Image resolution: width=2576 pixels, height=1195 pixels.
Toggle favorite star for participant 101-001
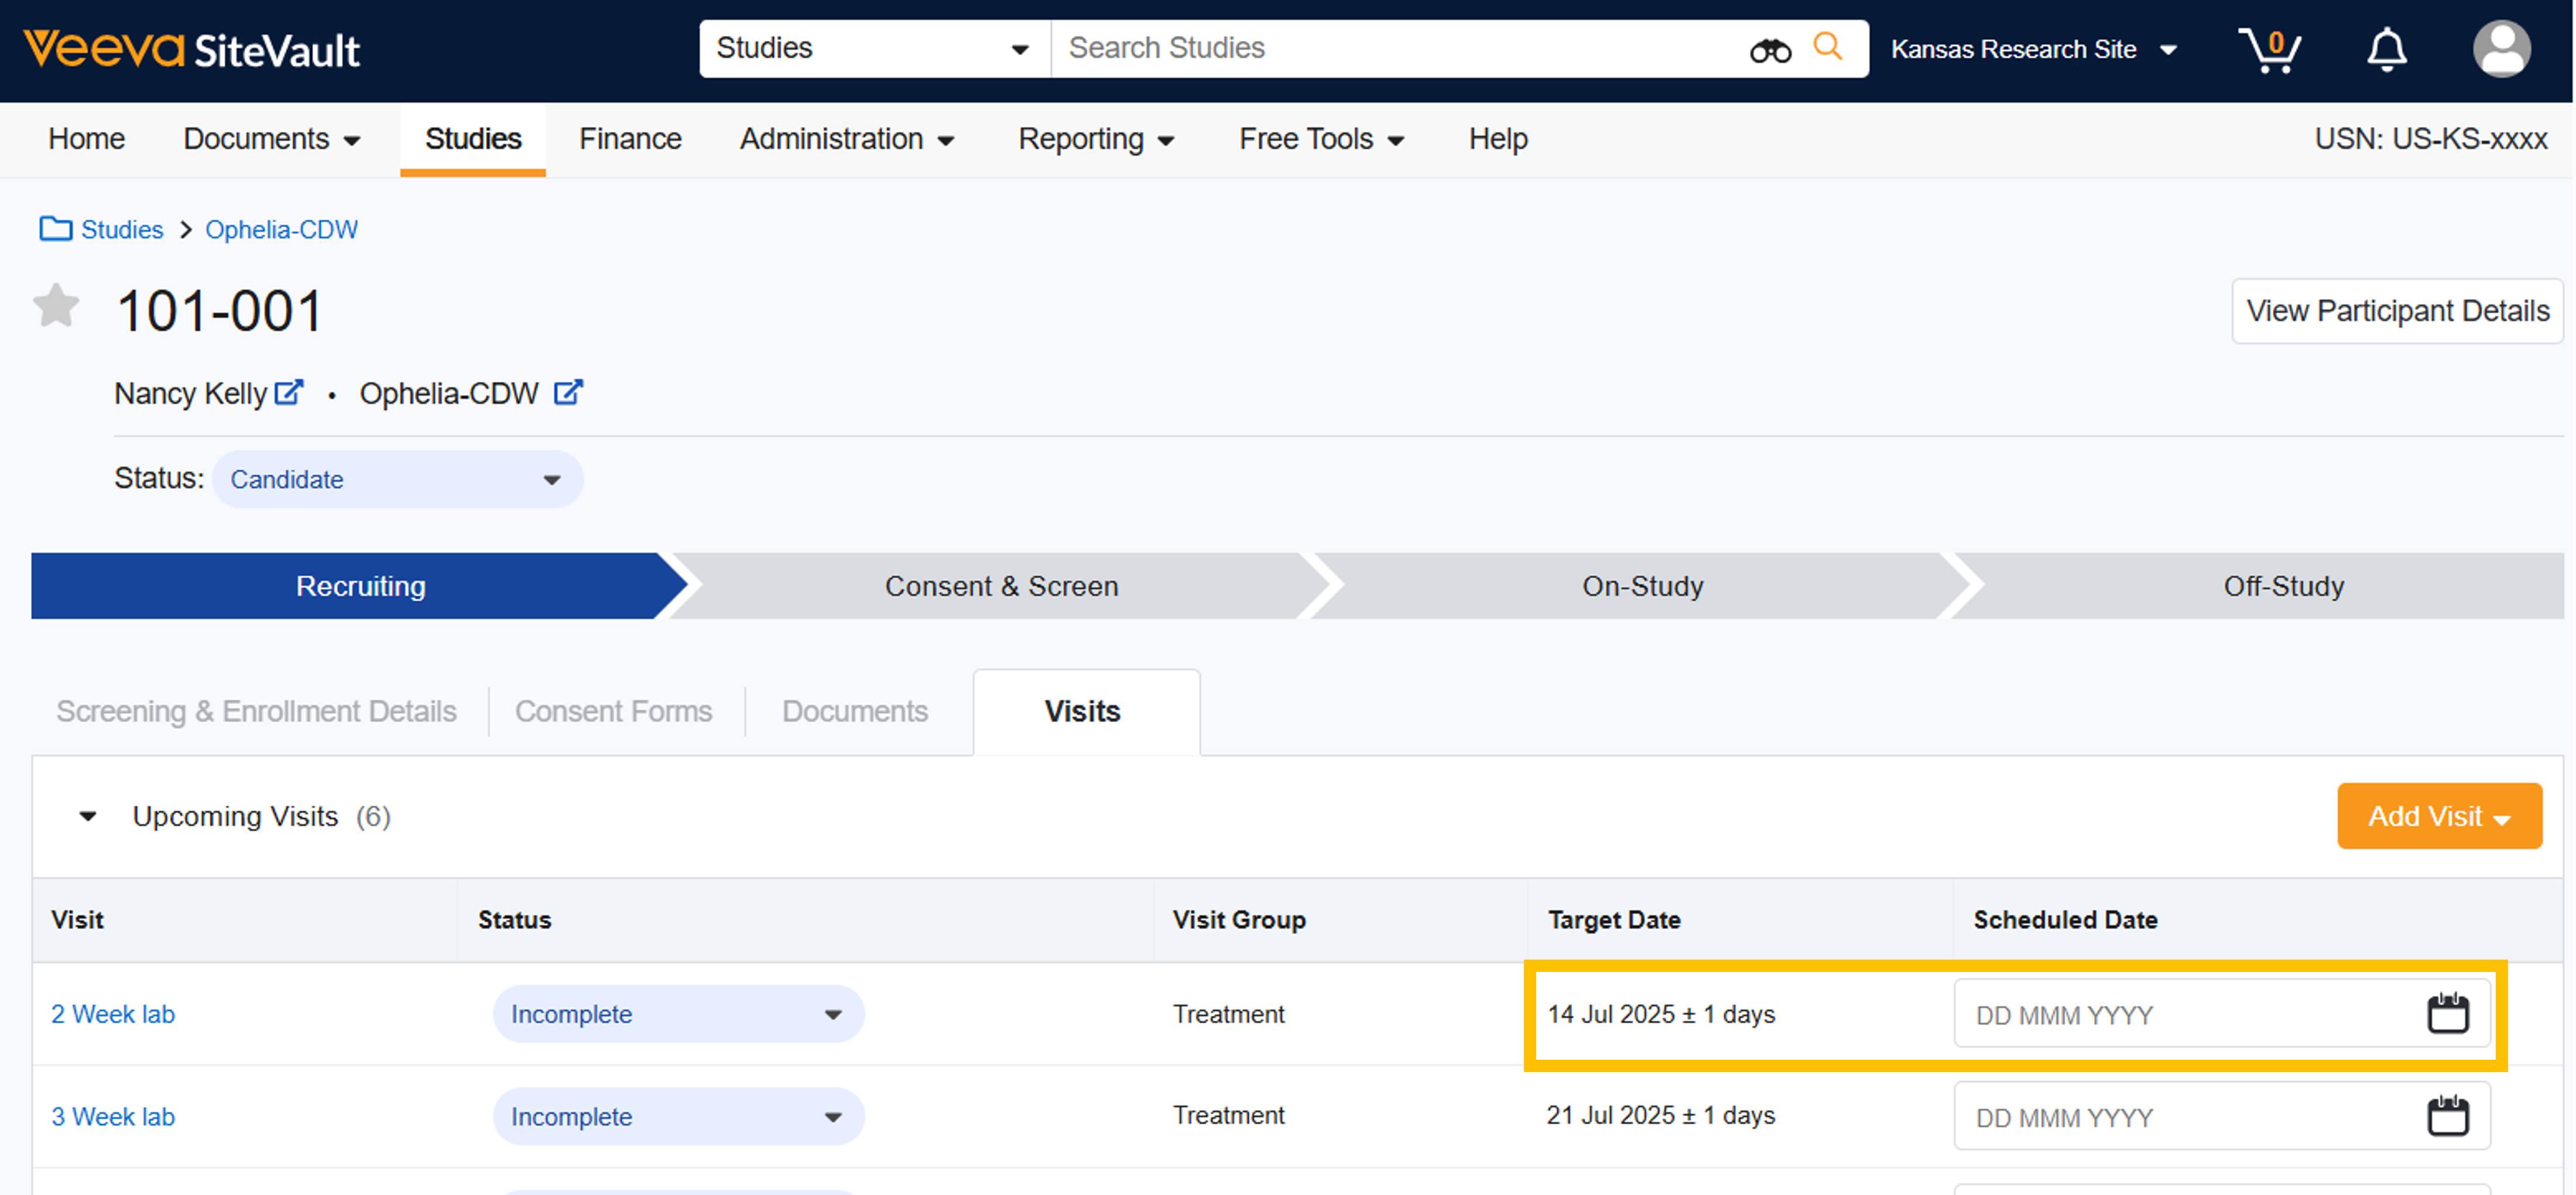click(56, 306)
